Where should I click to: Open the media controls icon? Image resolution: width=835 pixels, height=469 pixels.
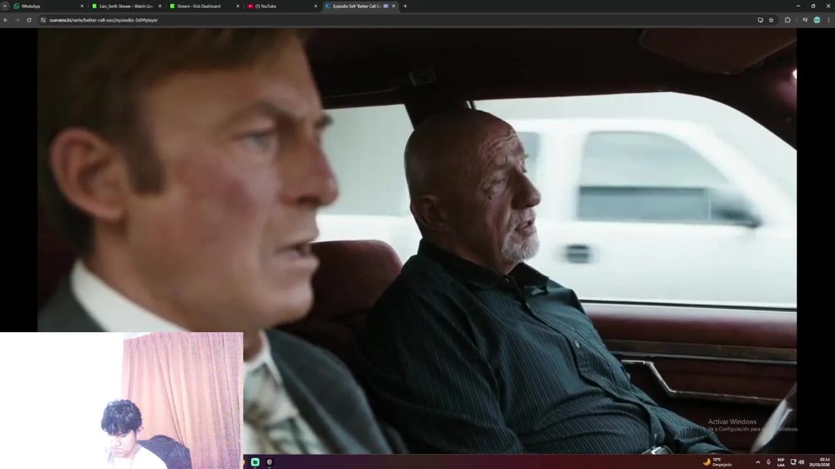[x=805, y=20]
